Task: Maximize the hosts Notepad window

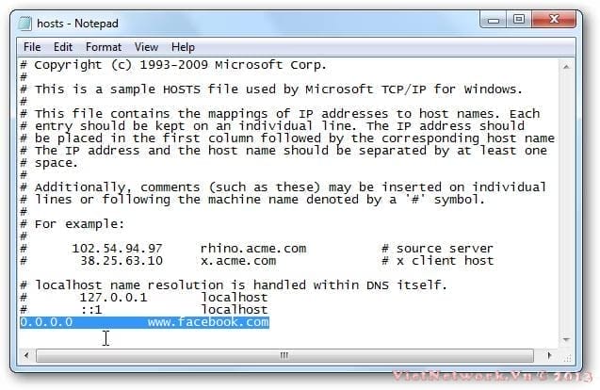Action: pos(519,20)
